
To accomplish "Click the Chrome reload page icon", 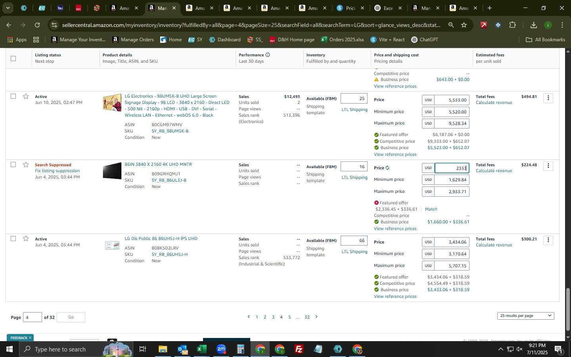I will tap(37, 25).
